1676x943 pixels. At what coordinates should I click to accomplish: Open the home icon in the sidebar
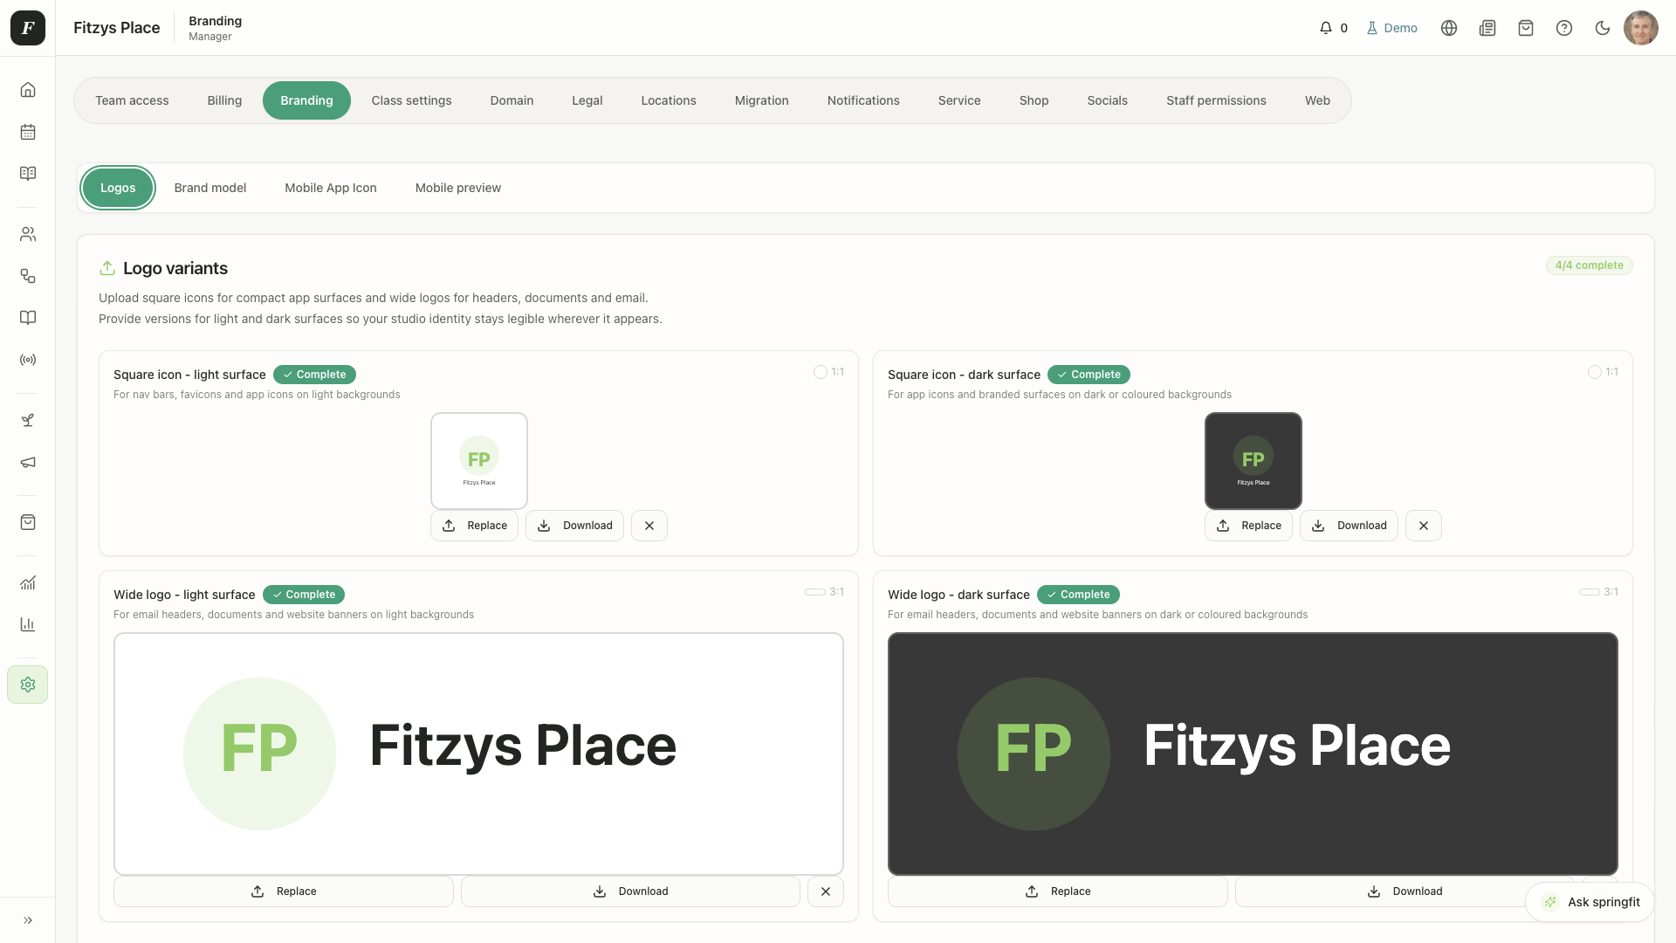28,90
